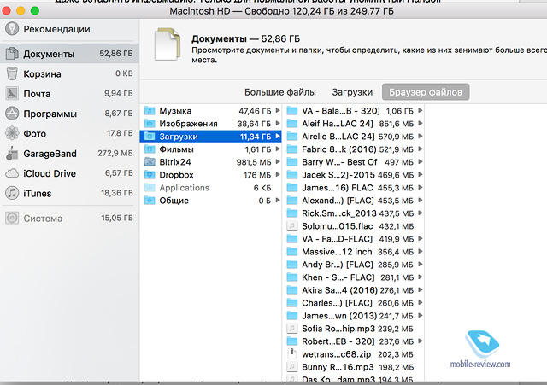Select Akira Sa...4 (2016) folder row
This screenshot has width=547, height=385.
(x=354, y=290)
